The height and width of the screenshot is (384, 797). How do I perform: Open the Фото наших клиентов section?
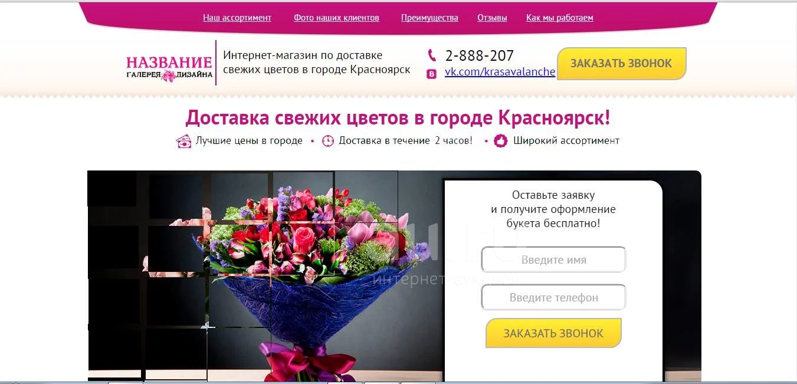(x=336, y=18)
